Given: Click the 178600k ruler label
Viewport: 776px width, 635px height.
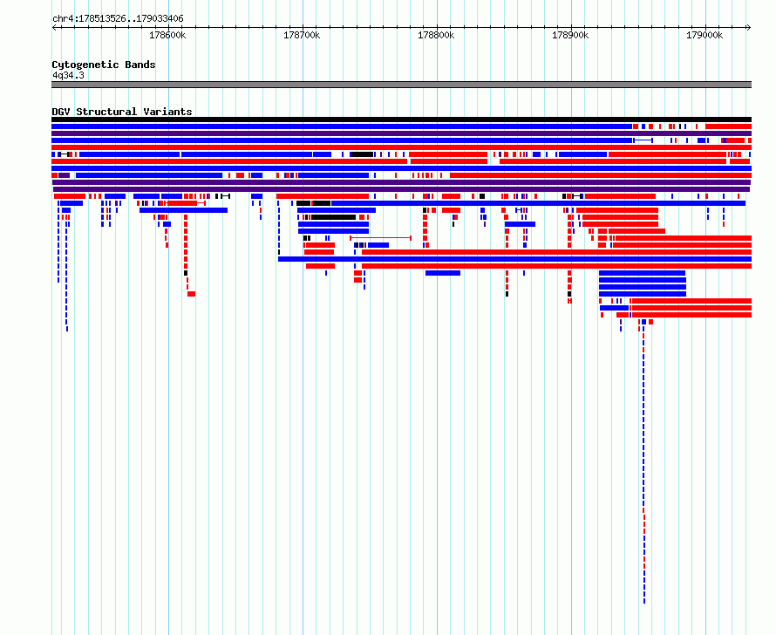Looking at the screenshot, I should click(167, 35).
